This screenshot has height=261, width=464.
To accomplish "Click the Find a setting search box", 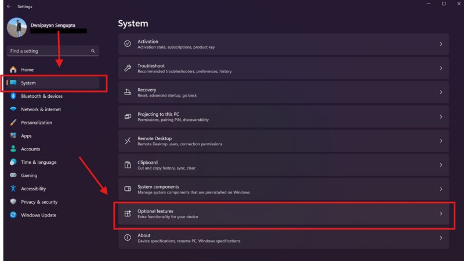I will click(x=49, y=51).
